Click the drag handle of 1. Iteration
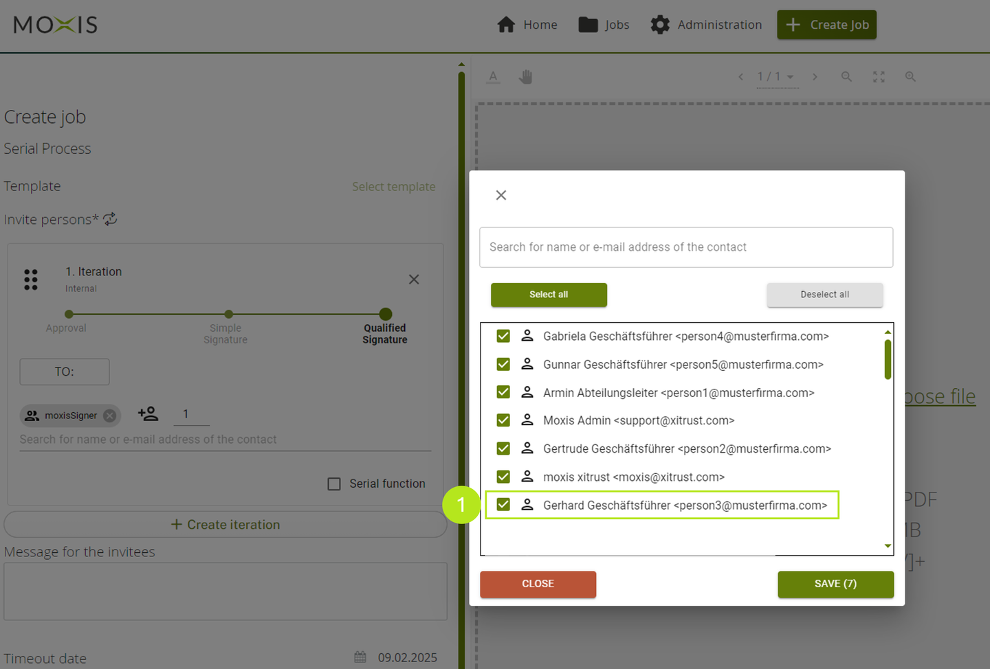 click(x=31, y=280)
